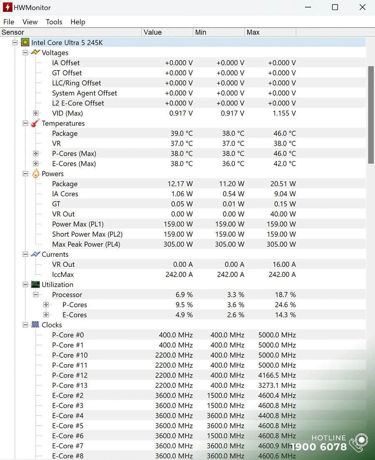Select the GT power row

pos(208,204)
